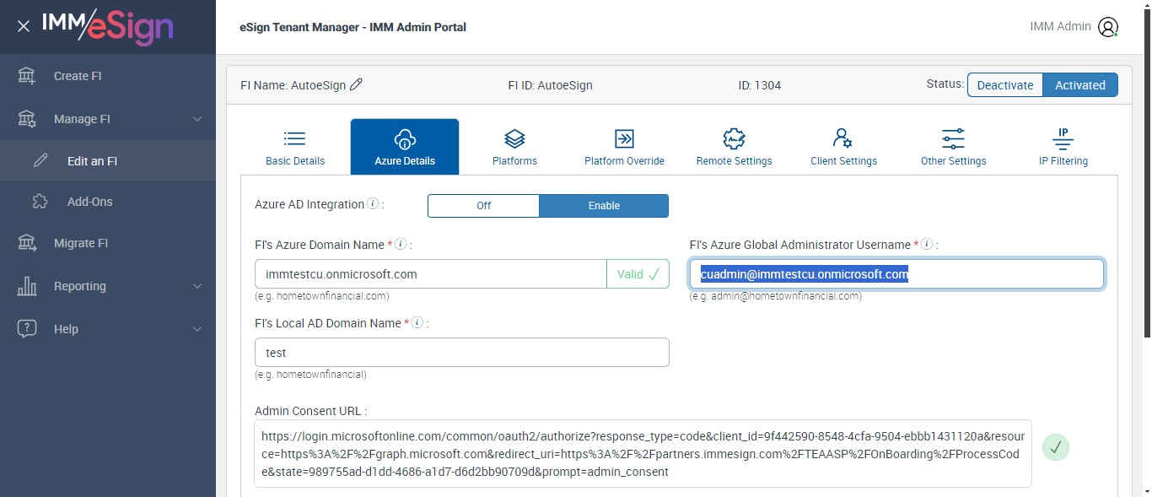Select Edit an FI sidebar item

pos(108,160)
